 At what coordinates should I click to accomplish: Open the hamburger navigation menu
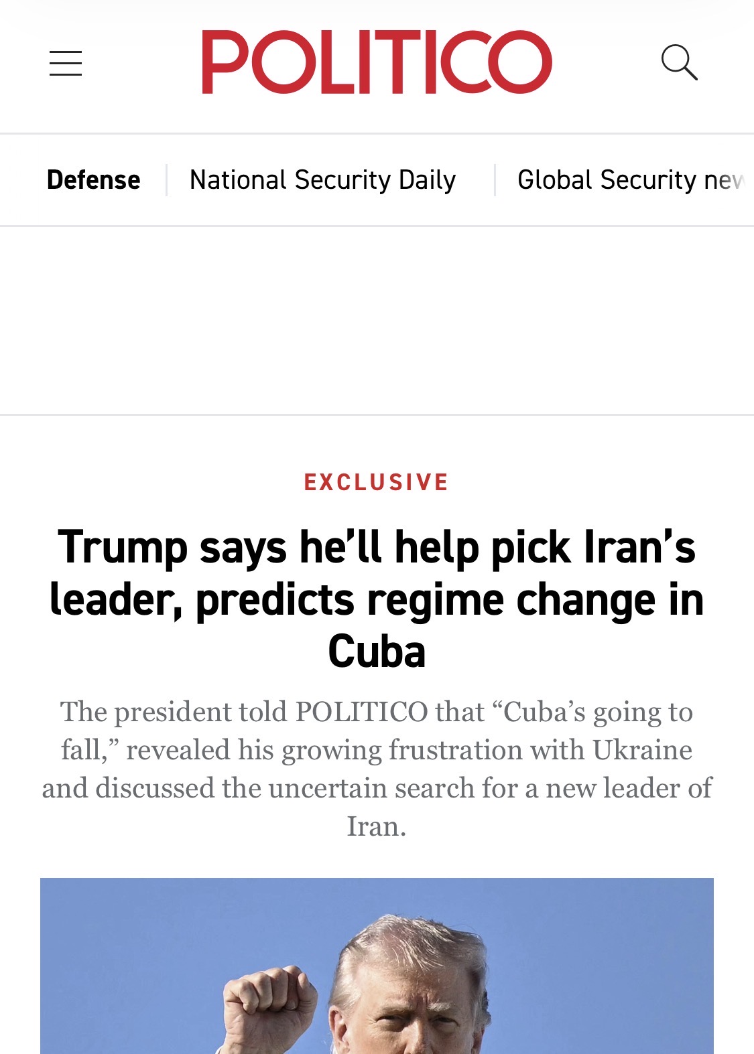point(66,63)
